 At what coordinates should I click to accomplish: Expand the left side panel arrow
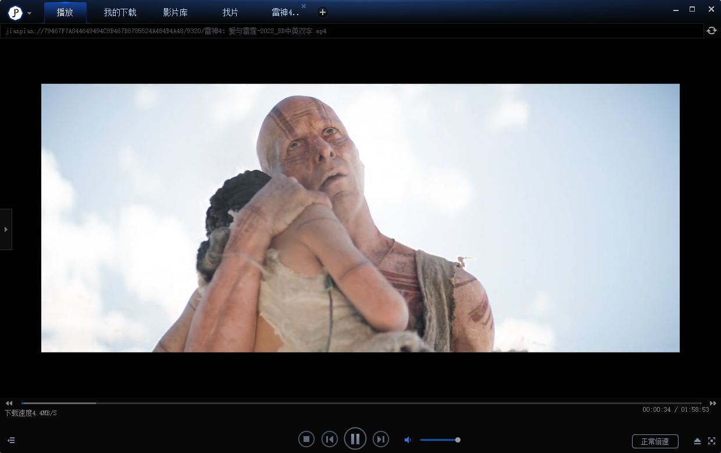tap(6, 229)
